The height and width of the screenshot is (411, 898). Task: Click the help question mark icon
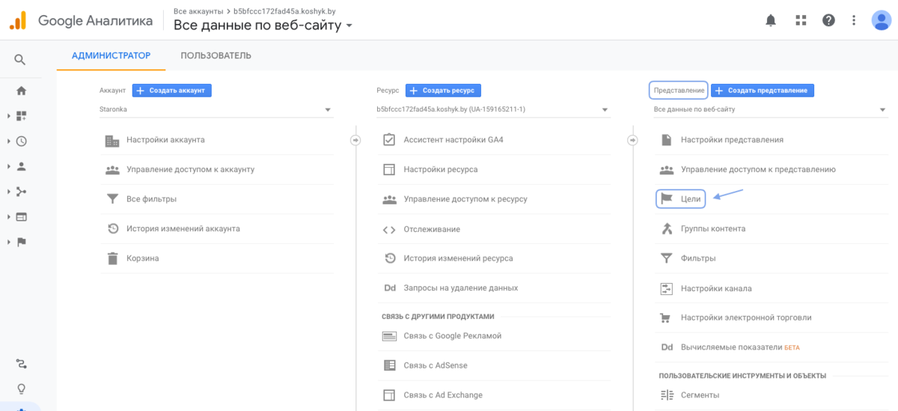828,20
